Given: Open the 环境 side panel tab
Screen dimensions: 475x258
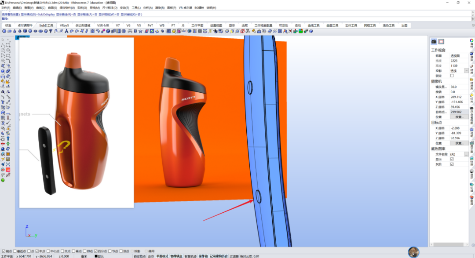Looking at the screenshot, I should [x=471, y=188].
